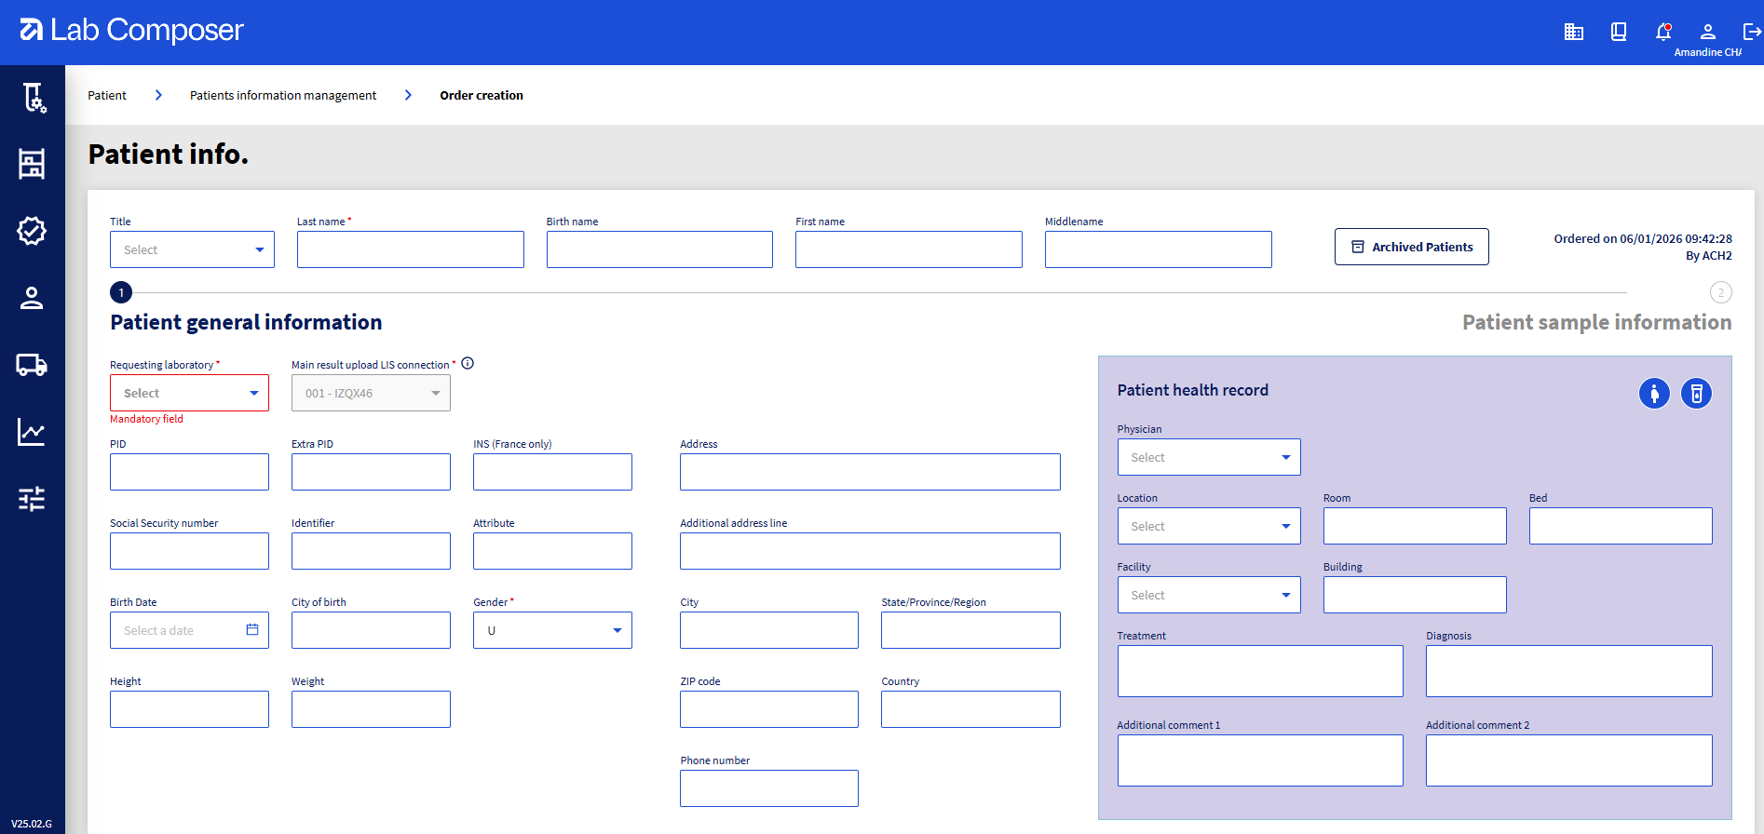The image size is (1764, 834).
Task: Click the Patient breadcrumb link
Action: [107, 95]
